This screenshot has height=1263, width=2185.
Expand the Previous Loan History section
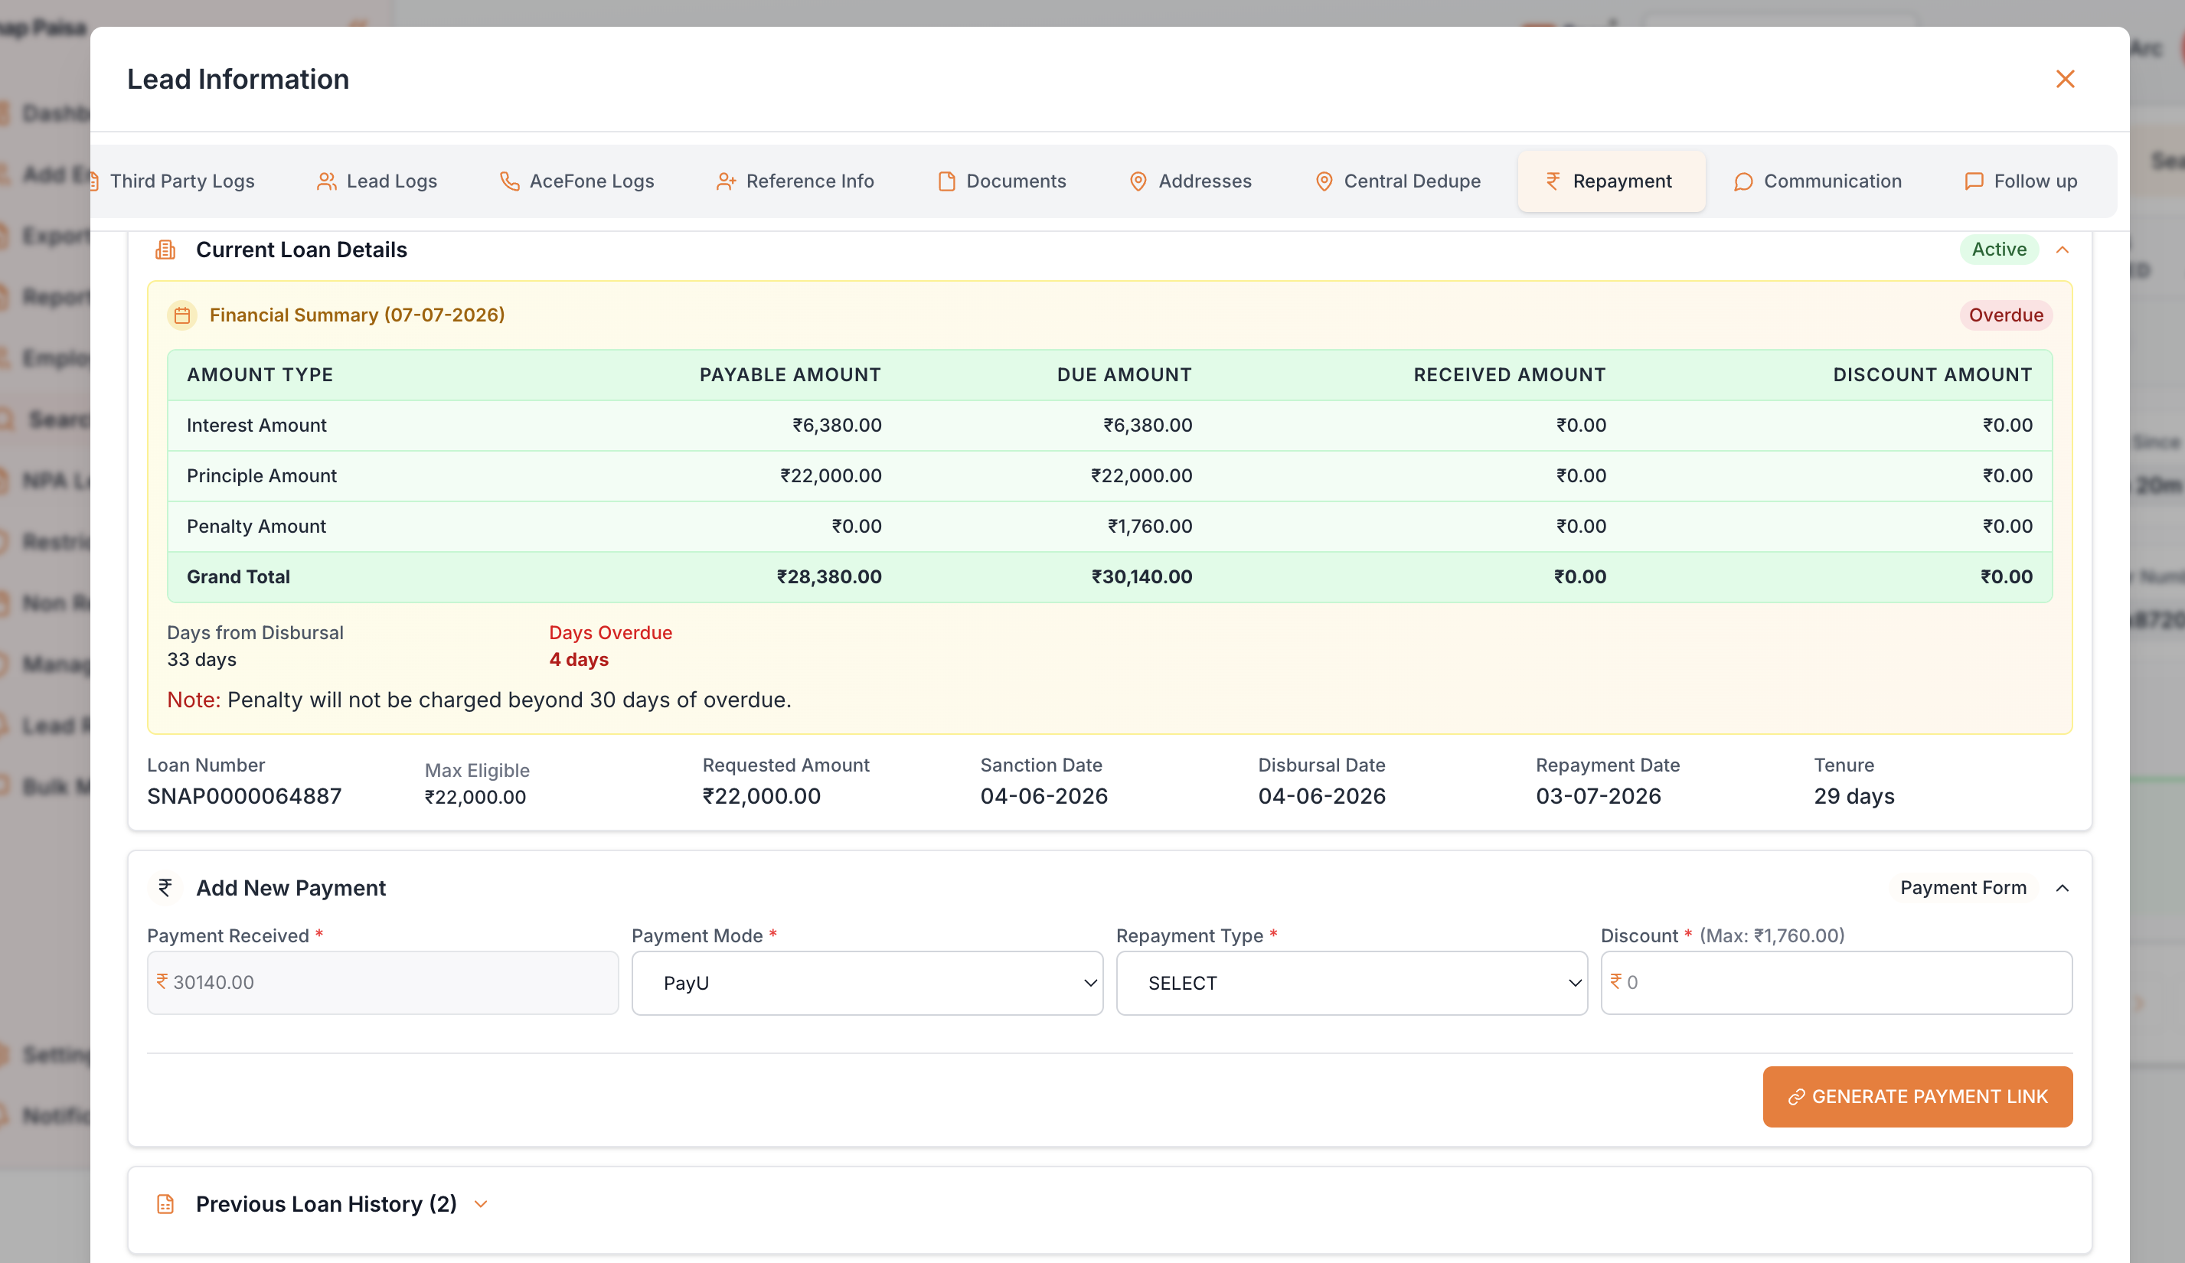point(482,1204)
